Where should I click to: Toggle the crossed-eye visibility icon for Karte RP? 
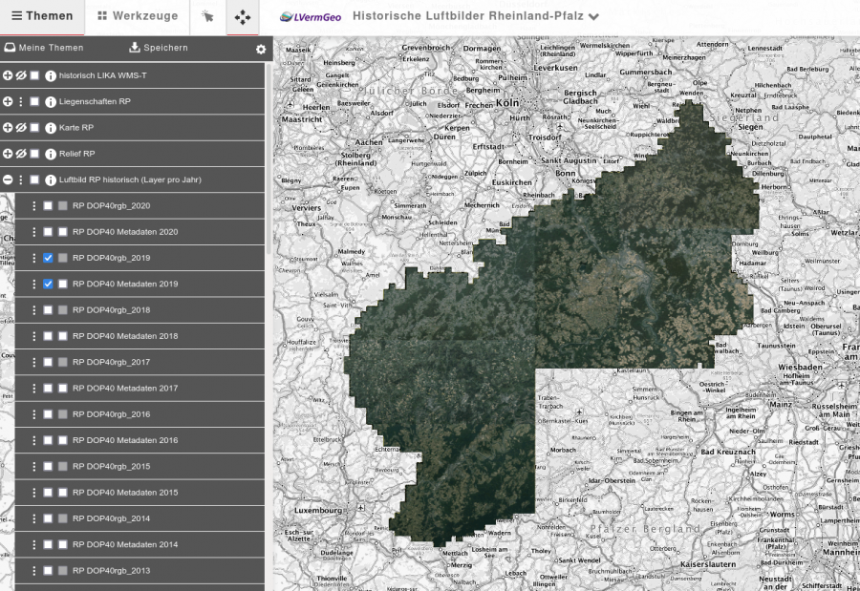(19, 126)
